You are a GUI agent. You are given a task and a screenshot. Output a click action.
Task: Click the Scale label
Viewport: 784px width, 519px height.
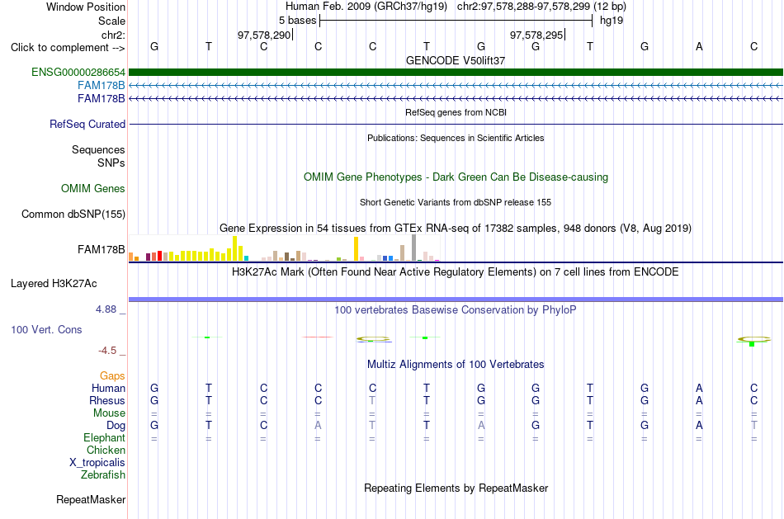pos(111,21)
